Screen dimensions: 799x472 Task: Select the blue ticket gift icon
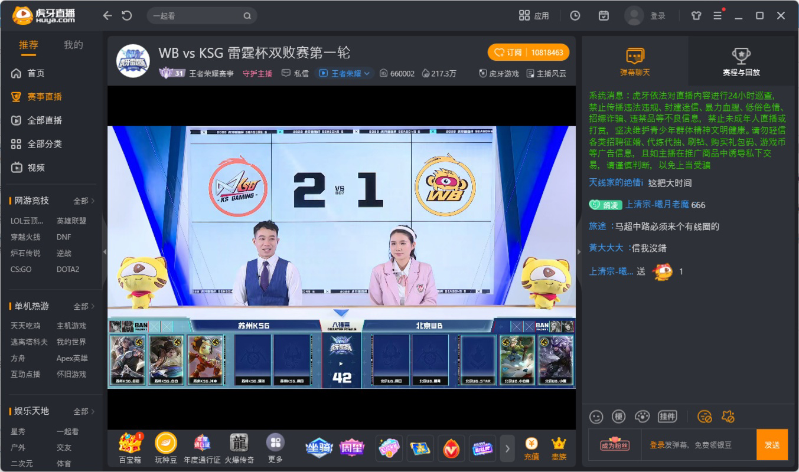coord(420,449)
